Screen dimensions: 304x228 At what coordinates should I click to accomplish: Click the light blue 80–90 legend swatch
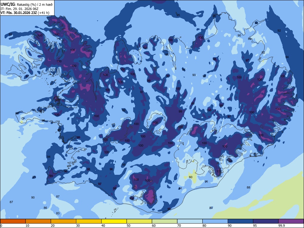(215, 221)
